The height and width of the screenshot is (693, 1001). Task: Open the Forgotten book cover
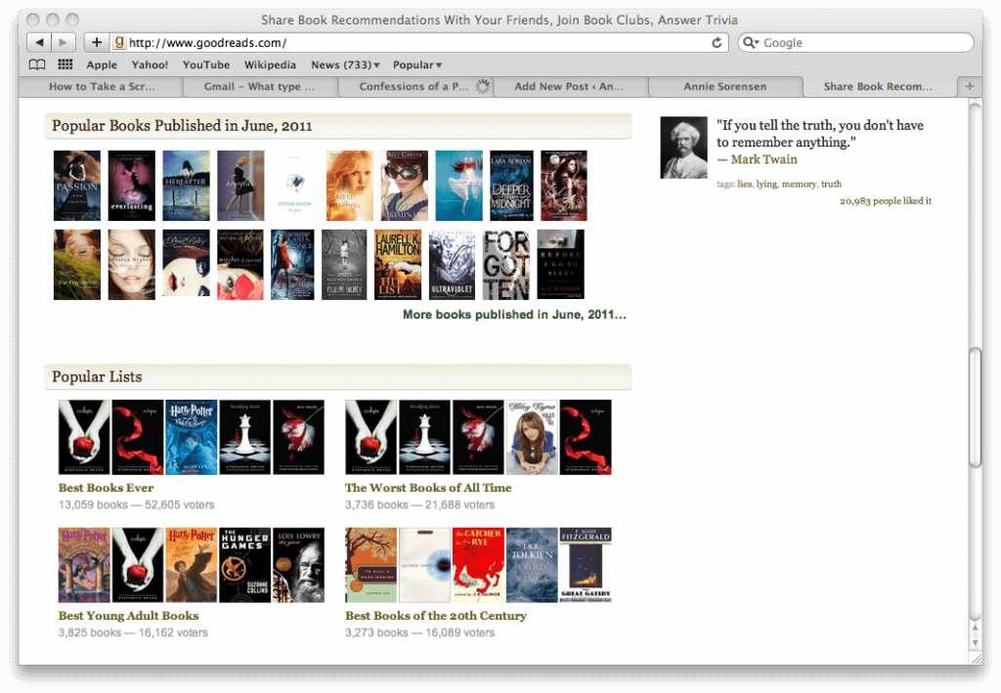pos(506,265)
